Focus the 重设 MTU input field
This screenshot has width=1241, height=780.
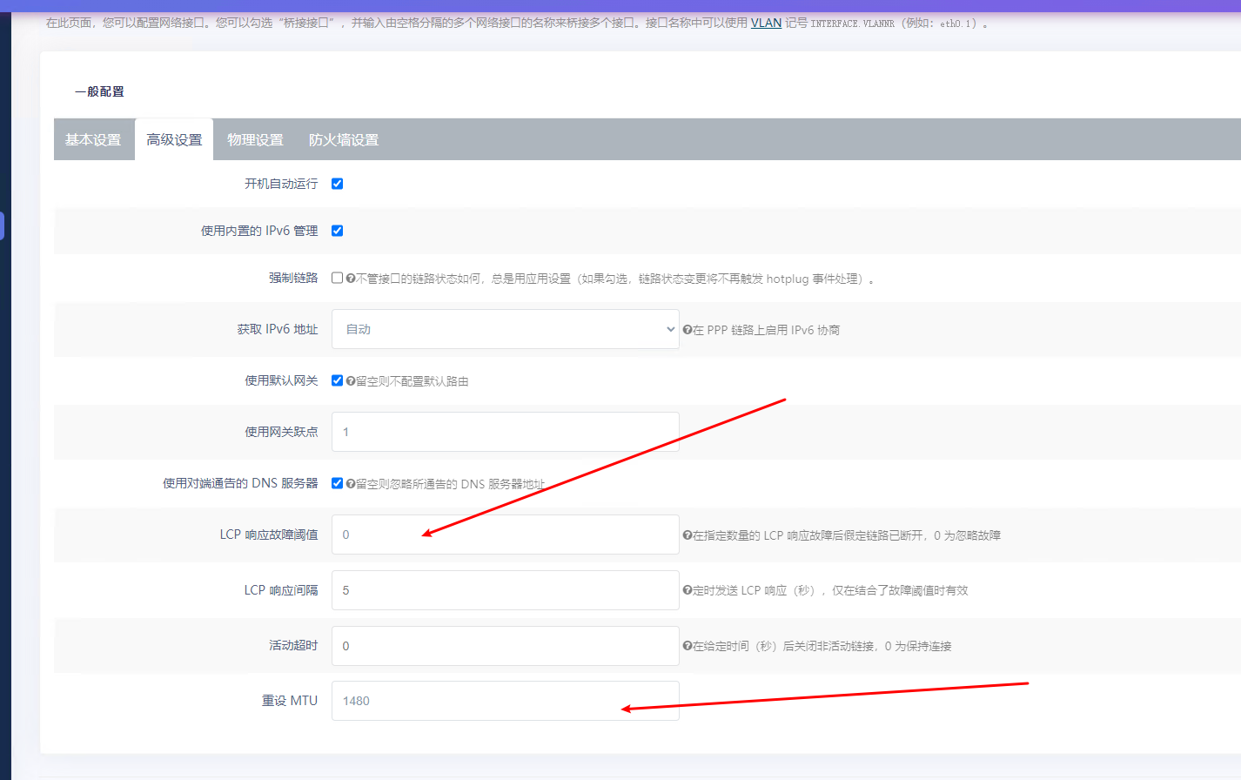tap(505, 701)
